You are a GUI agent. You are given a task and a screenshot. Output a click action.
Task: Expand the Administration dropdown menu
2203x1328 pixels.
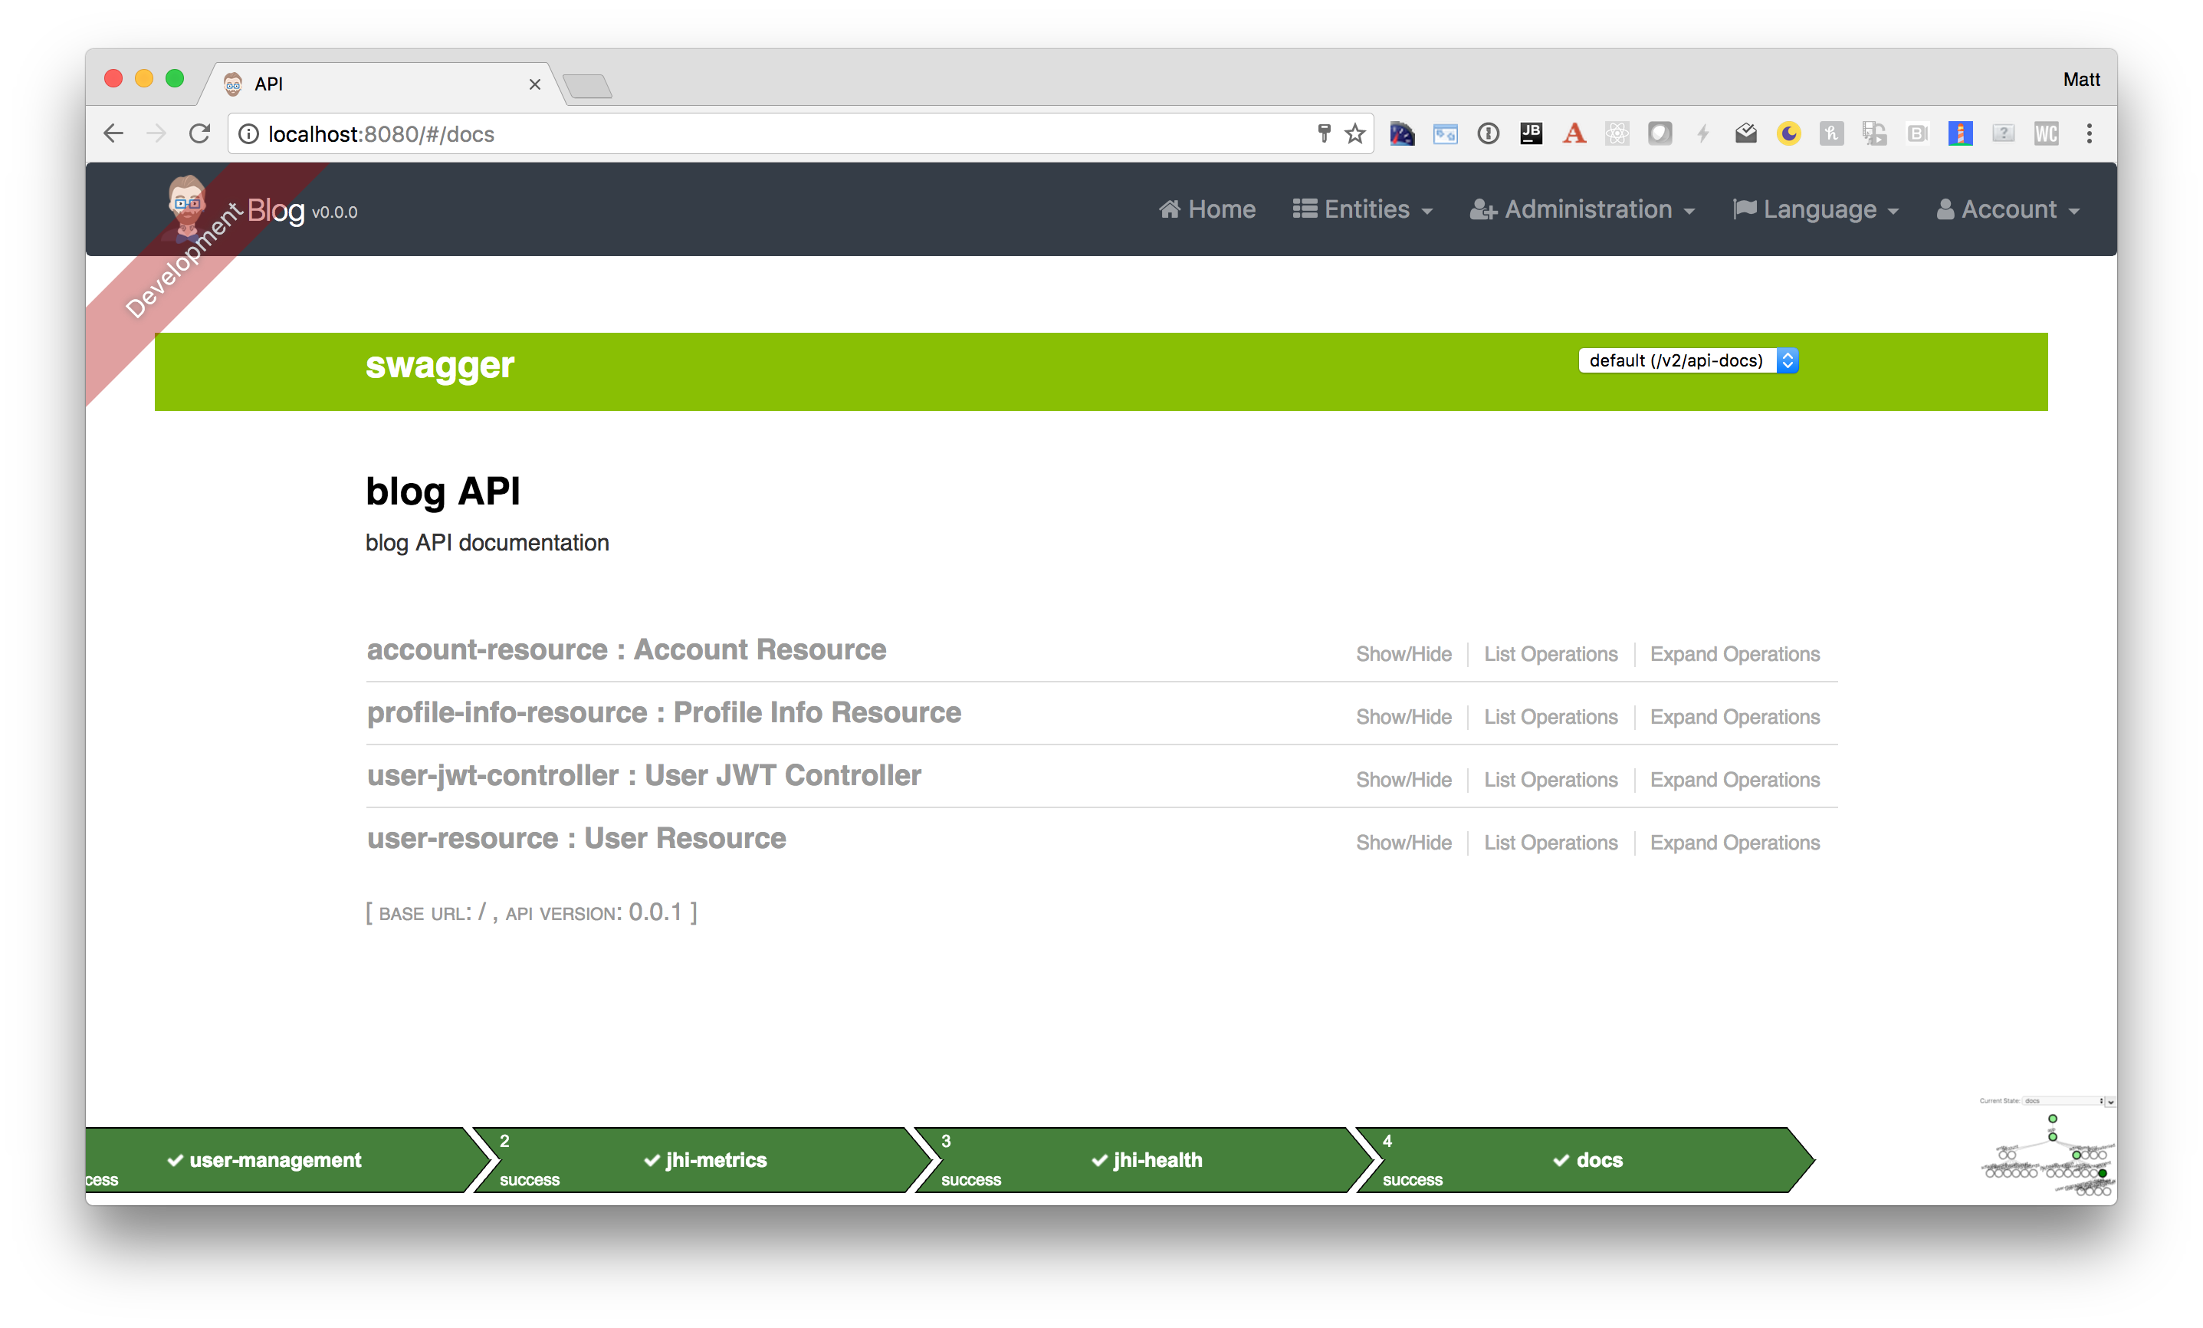coord(1581,210)
